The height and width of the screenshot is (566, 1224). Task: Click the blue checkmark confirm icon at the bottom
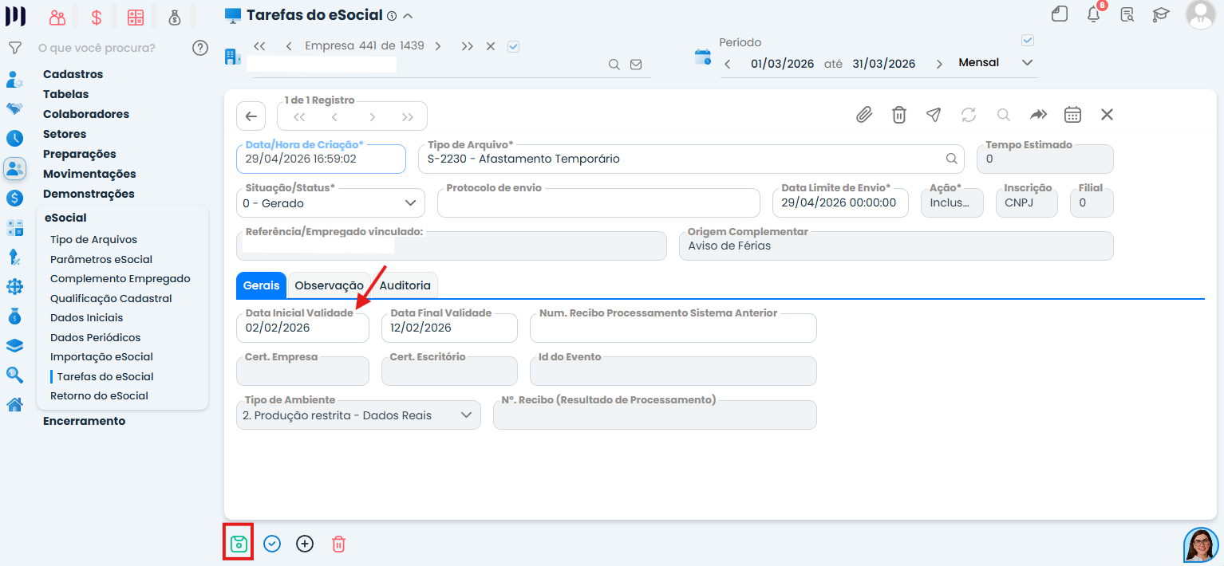tap(272, 544)
